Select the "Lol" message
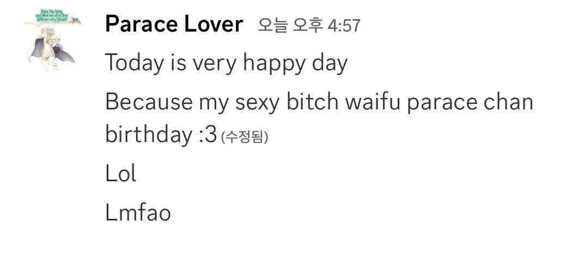Screen dimensions: 585x270 tap(120, 174)
